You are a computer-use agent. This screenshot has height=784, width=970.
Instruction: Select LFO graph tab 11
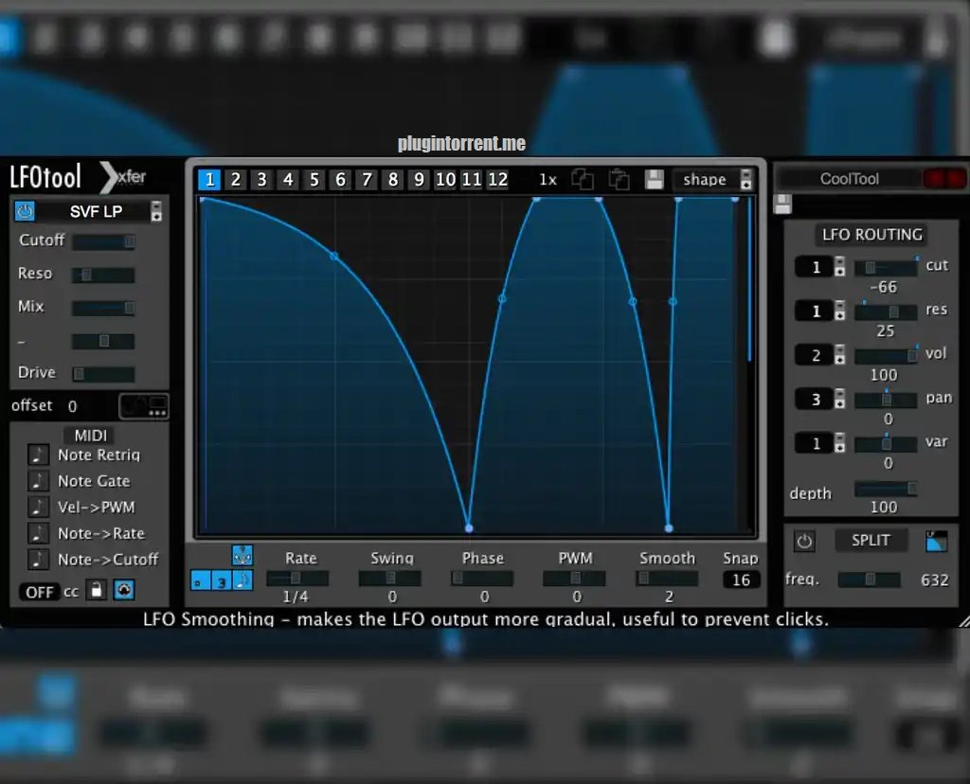click(472, 179)
